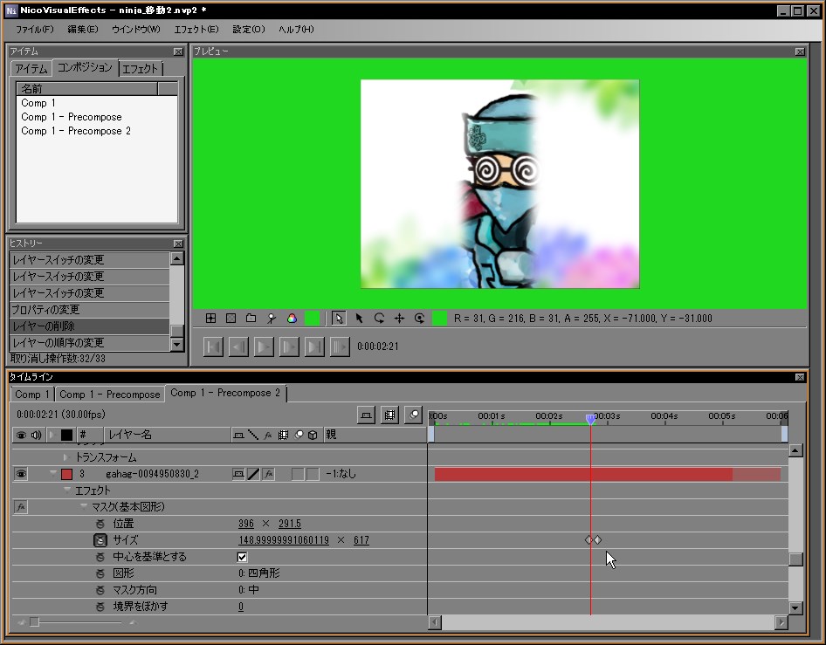Image resolution: width=826 pixels, height=645 pixels.
Task: Jump to last frame in preview controls
Action: pos(314,347)
